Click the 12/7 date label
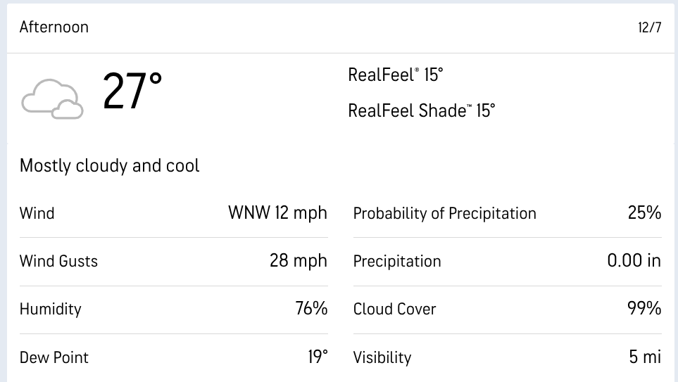 649,28
